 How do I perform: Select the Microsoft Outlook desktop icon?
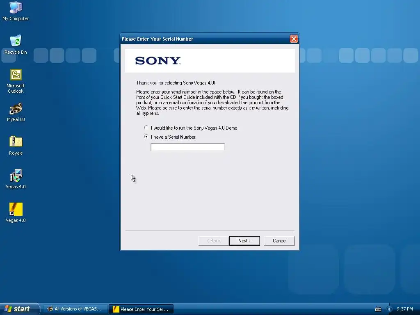pos(16,81)
